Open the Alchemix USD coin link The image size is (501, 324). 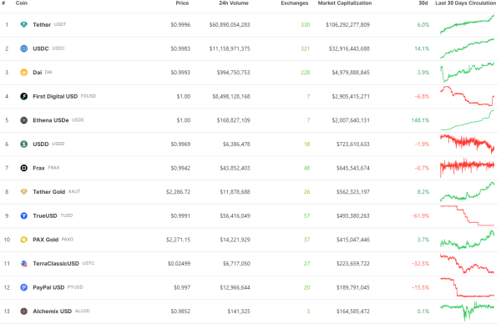pyautogui.click(x=53, y=311)
